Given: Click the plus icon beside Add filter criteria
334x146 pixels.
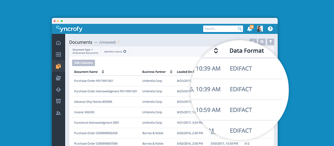Looking at the screenshot, I should 125,51.
